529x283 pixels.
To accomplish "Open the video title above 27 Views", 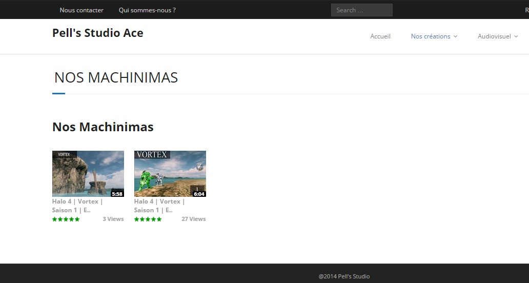I will click(x=159, y=206).
